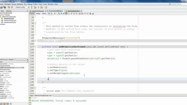Click the Undo toolbar icon

(9, 7)
